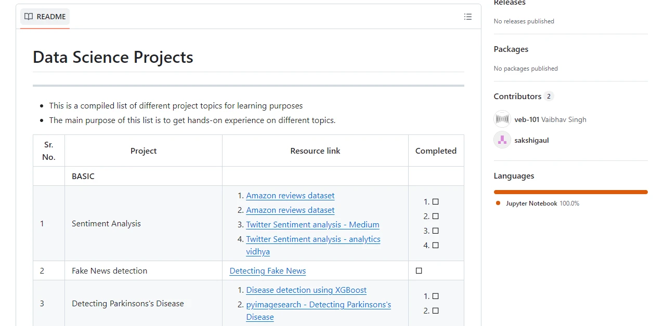
Task: Click the "100.0%" language percentage
Action: [x=569, y=203]
